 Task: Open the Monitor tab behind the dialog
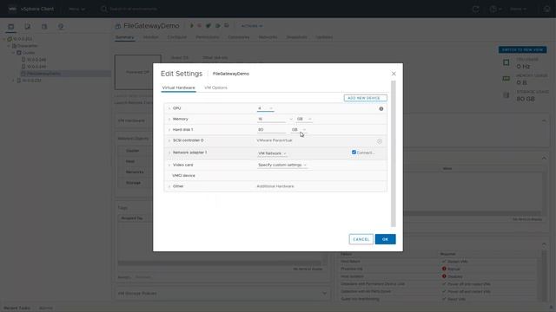point(150,37)
